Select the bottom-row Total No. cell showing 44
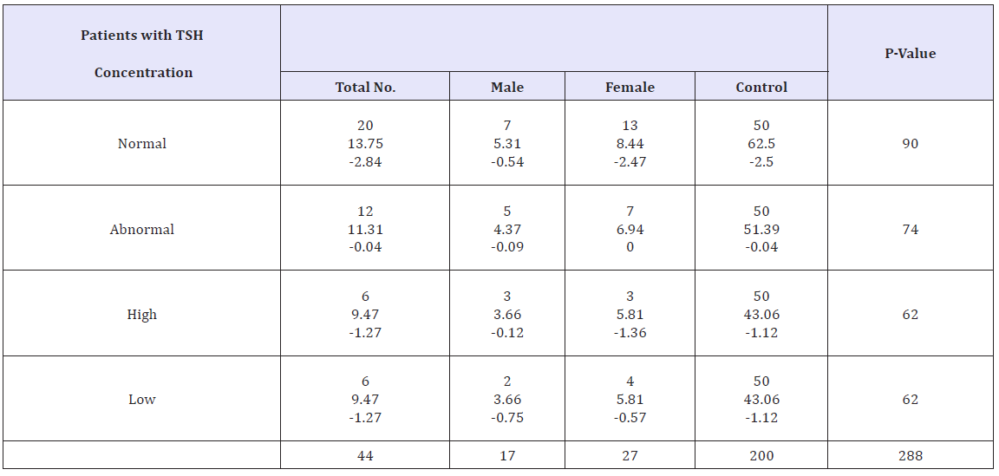 coord(365,455)
